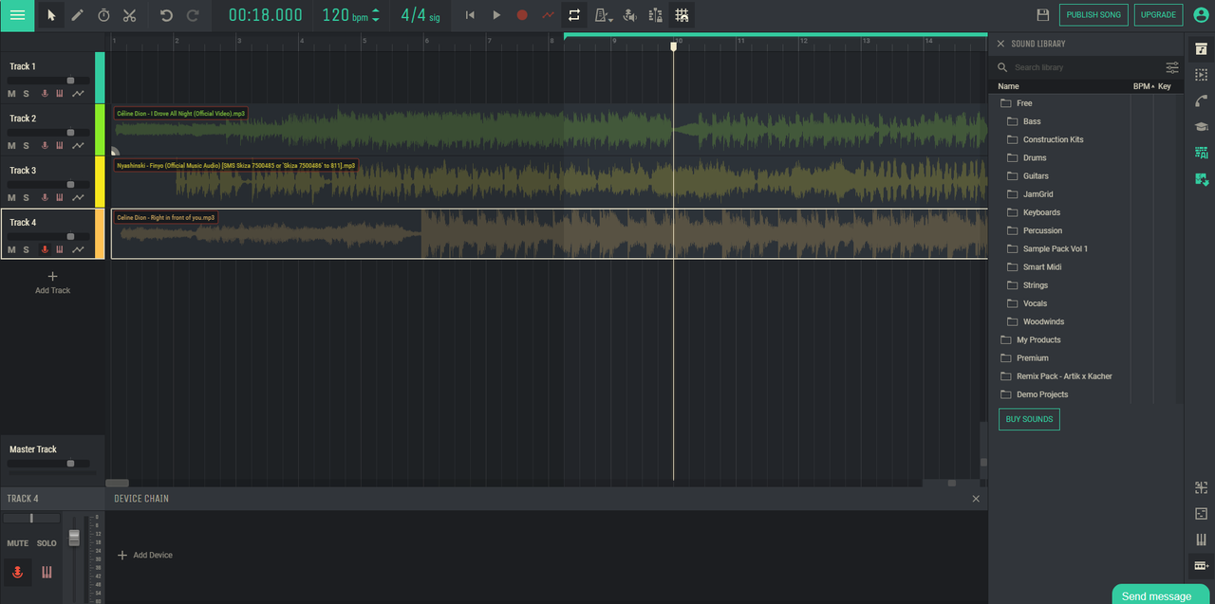Mute Track 1 with M button
1215x604 pixels.
tap(11, 94)
